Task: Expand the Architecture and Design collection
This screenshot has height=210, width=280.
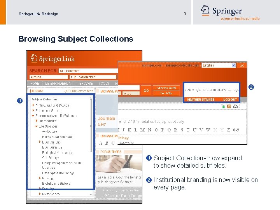Action: pyautogui.click(x=33, y=105)
